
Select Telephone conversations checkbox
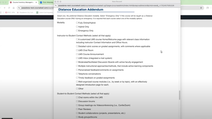(x=77, y=74)
